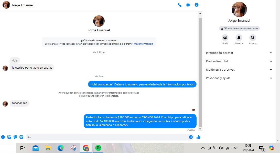280x153 pixels.
Task: Switch to Chrome in taskbar
Action: coord(86,148)
